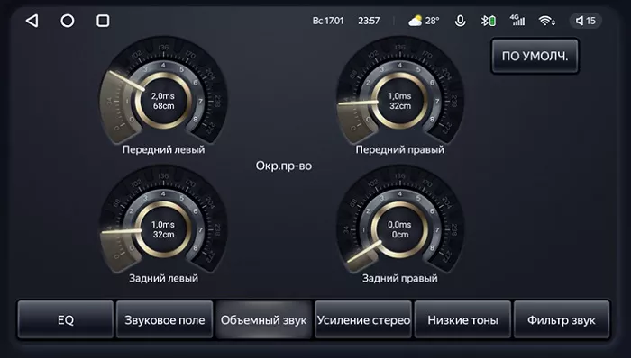Screen dimensions: 631x358
Task: Open the volume indicator showing 15
Action: click(x=586, y=21)
